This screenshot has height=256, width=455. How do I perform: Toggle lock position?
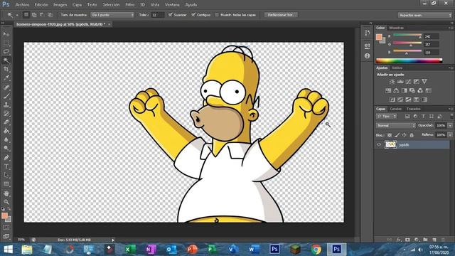404,135
